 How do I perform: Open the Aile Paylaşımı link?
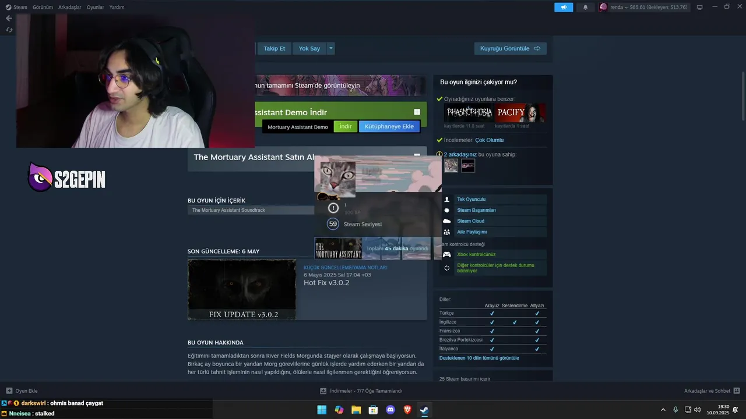[471, 232]
